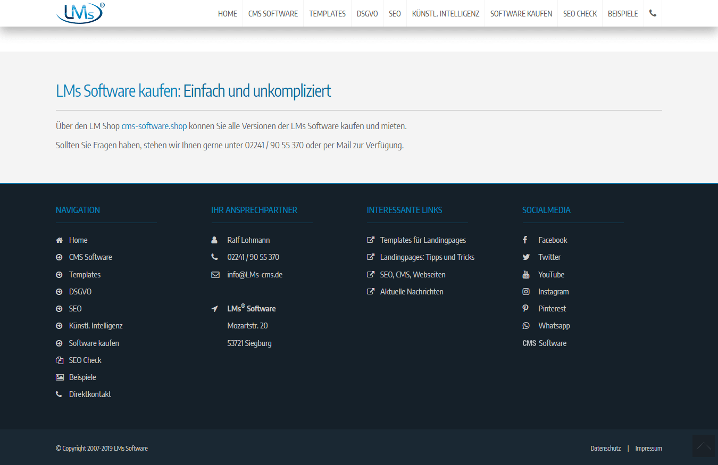718x465 pixels.
Task: Open the Impressum link in footer
Action: click(649, 449)
